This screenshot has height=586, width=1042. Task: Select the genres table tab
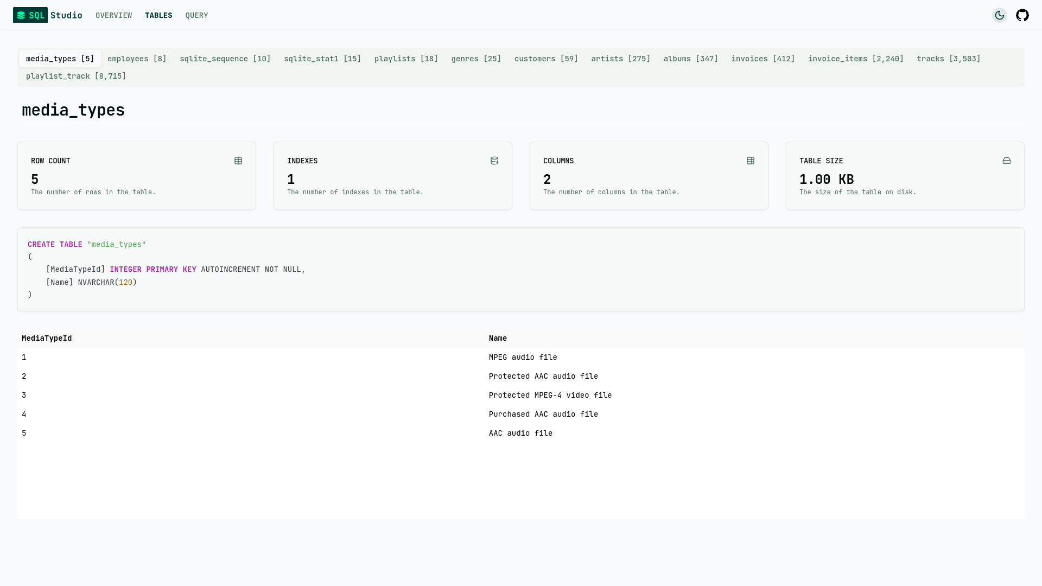(476, 59)
